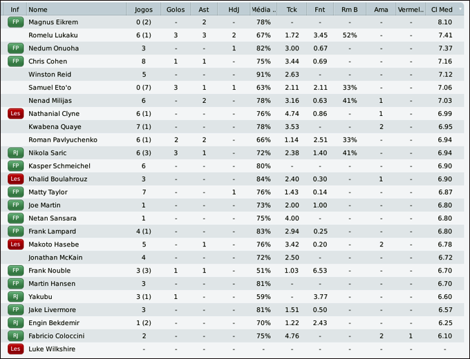Click Khalid Boulahrouz's red Les badge
Screen dimensions: 470x359
click(x=15, y=179)
